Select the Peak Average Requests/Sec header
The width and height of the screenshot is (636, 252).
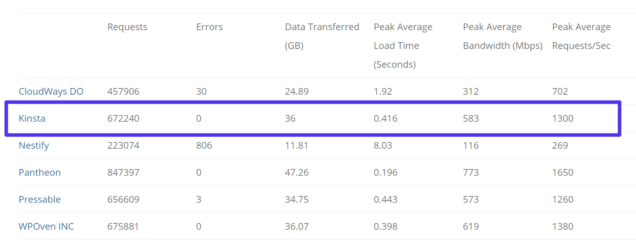click(581, 36)
